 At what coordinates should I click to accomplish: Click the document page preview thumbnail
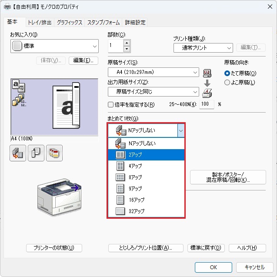(67, 106)
